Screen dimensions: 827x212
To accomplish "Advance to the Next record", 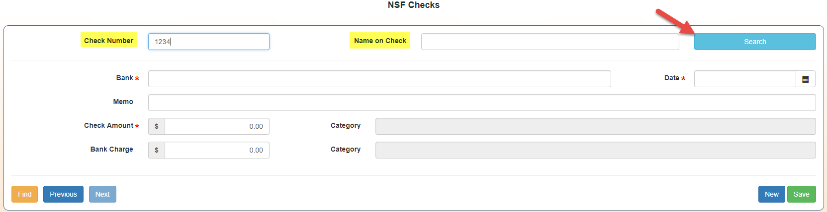I will (x=102, y=194).
